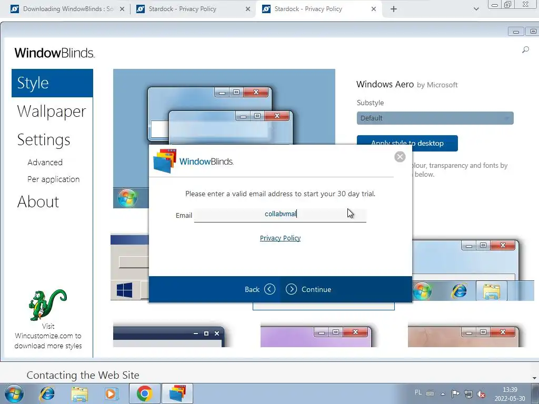Expand the browser tab search chevron
This screenshot has height=404, width=539.
pos(476,9)
